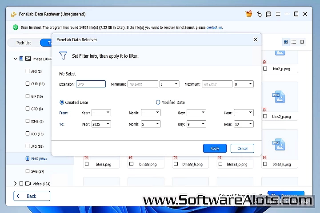Go Back to previous screen
This screenshot has height=213, width=320.
(x=32, y=196)
